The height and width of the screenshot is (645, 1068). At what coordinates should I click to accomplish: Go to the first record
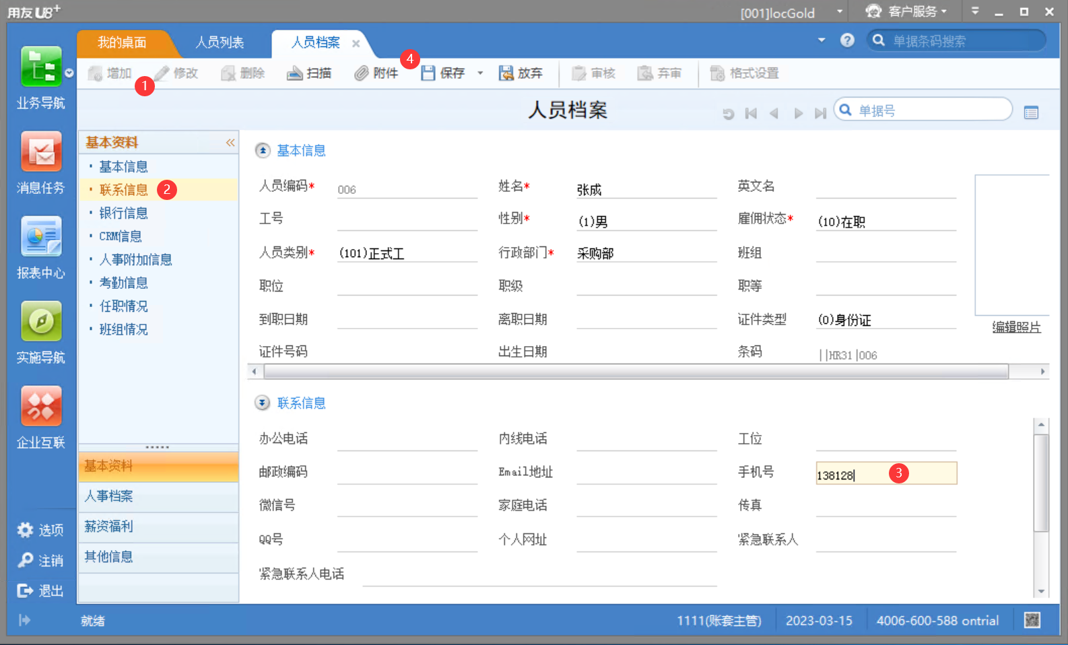(751, 113)
